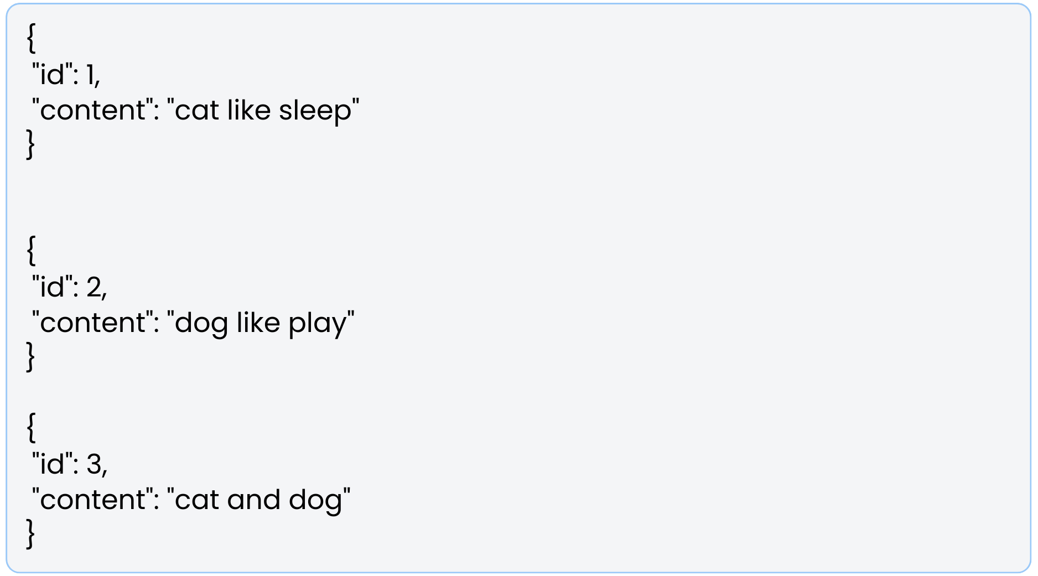1038x576 pixels.
Task: Click the number 2 in the second id line
Action: [94, 287]
